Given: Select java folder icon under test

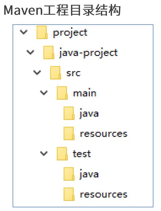Looking at the screenshot, I should pyautogui.click(x=69, y=174).
